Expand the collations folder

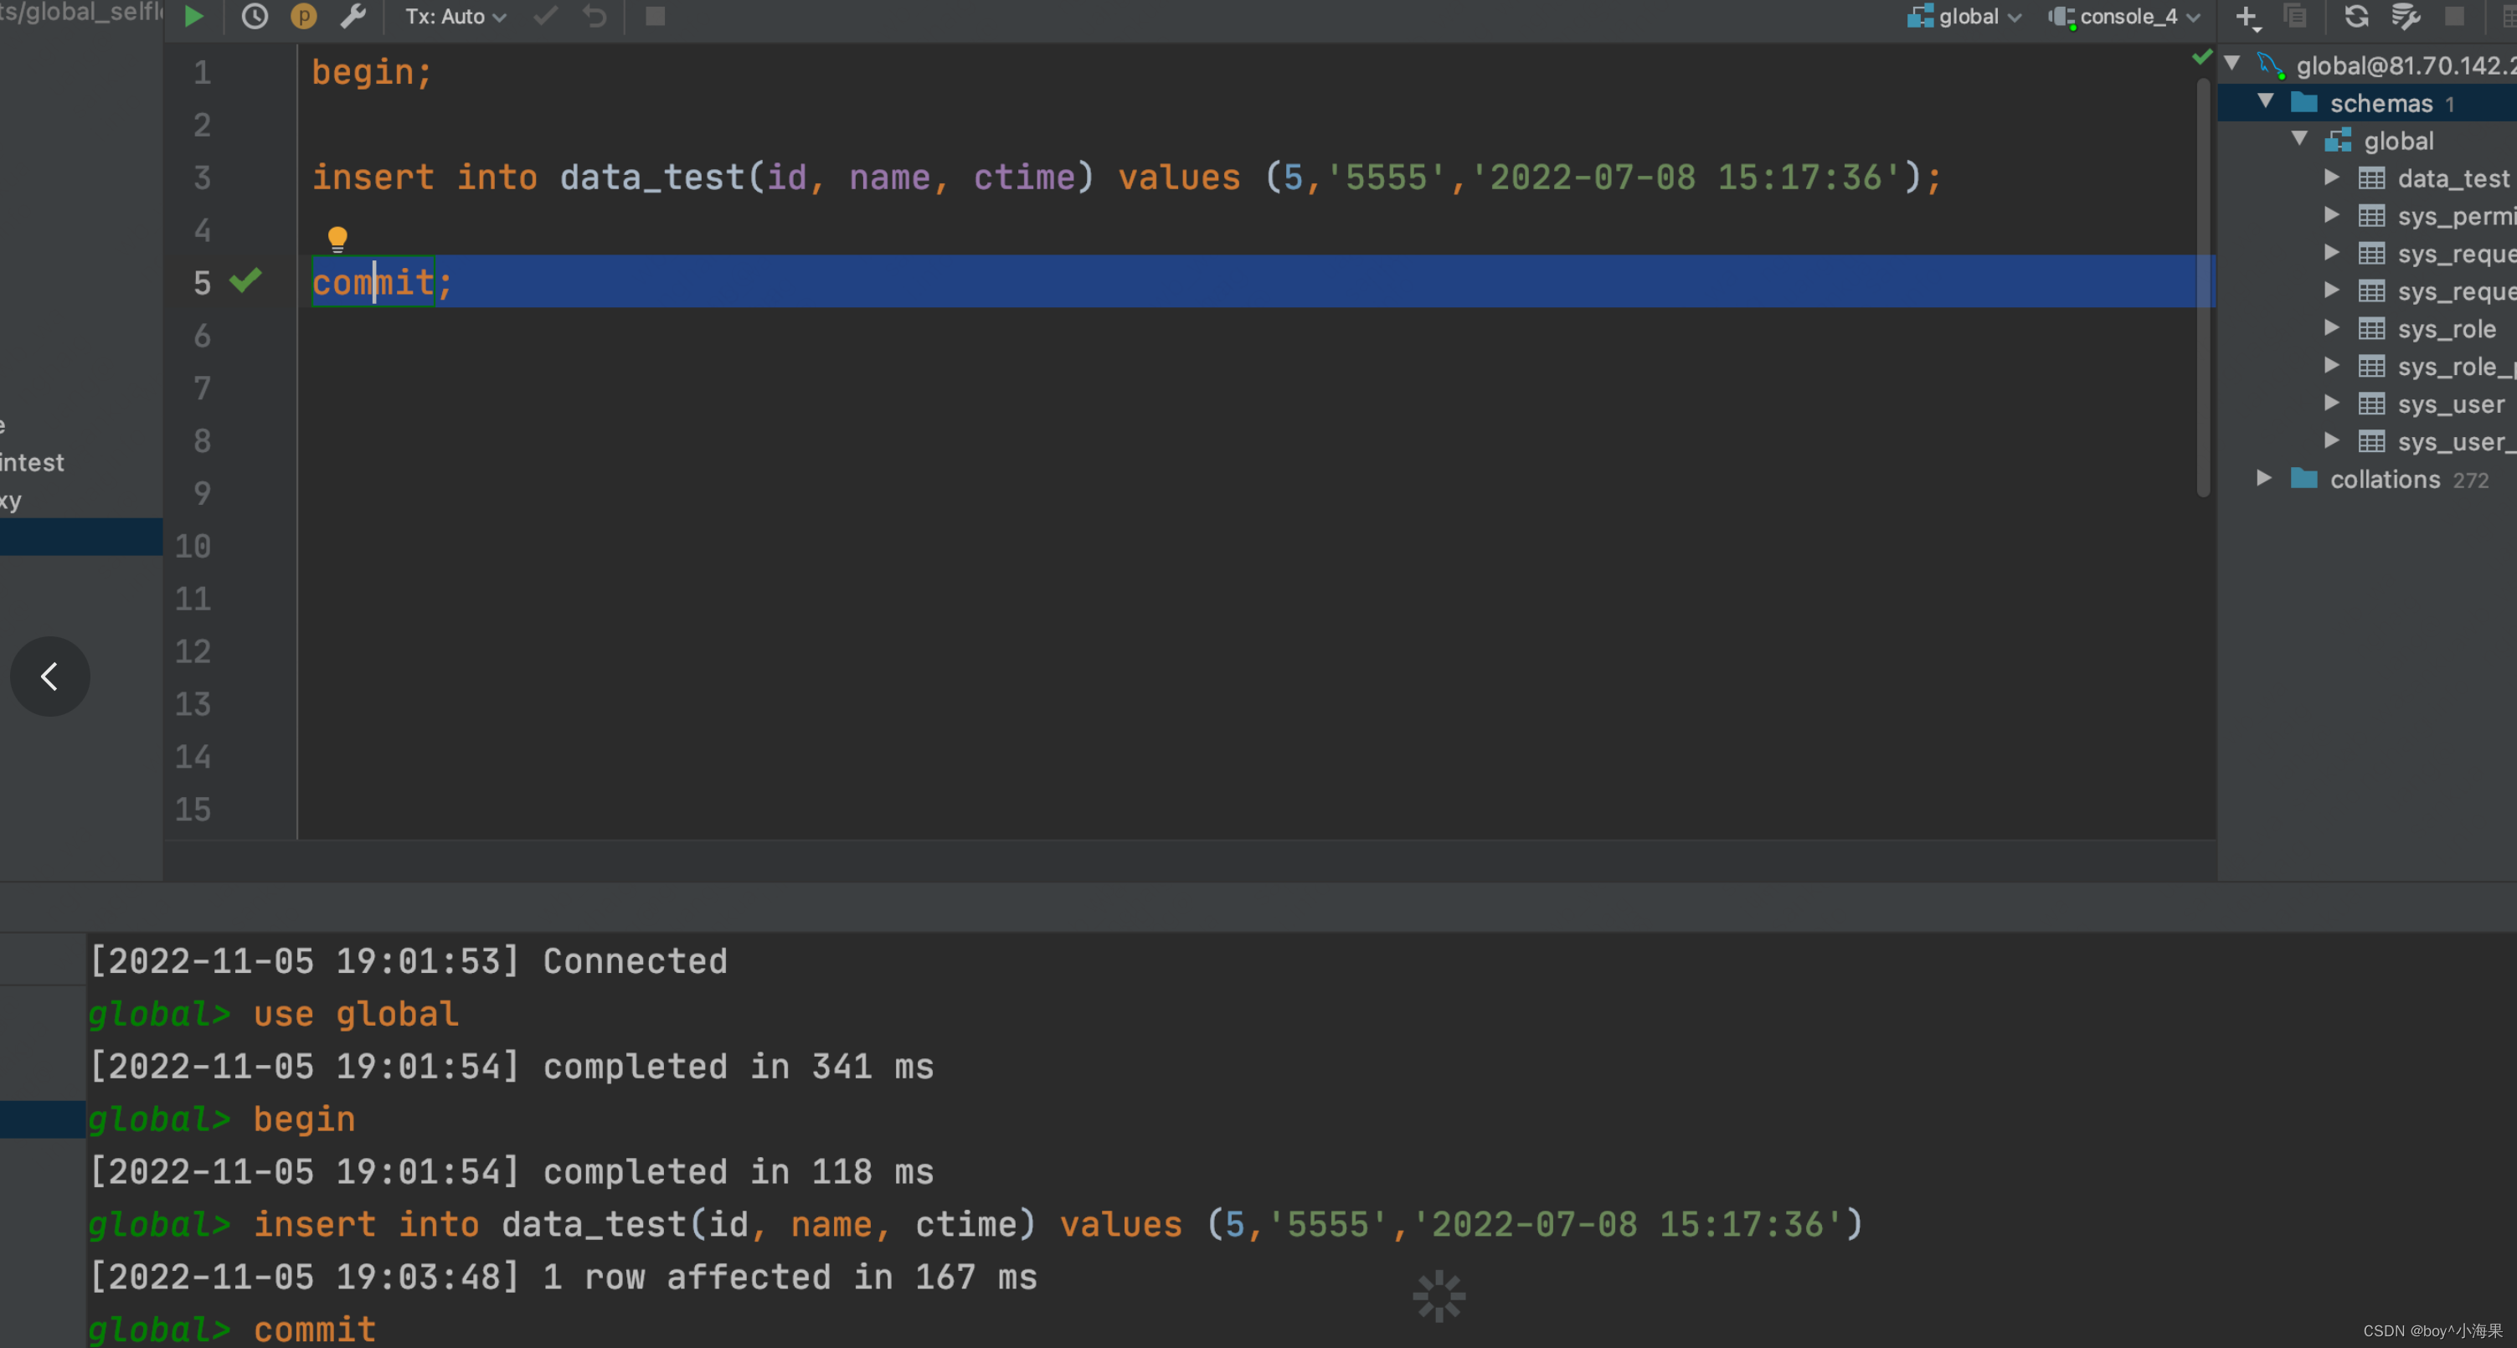pyautogui.click(x=2264, y=479)
